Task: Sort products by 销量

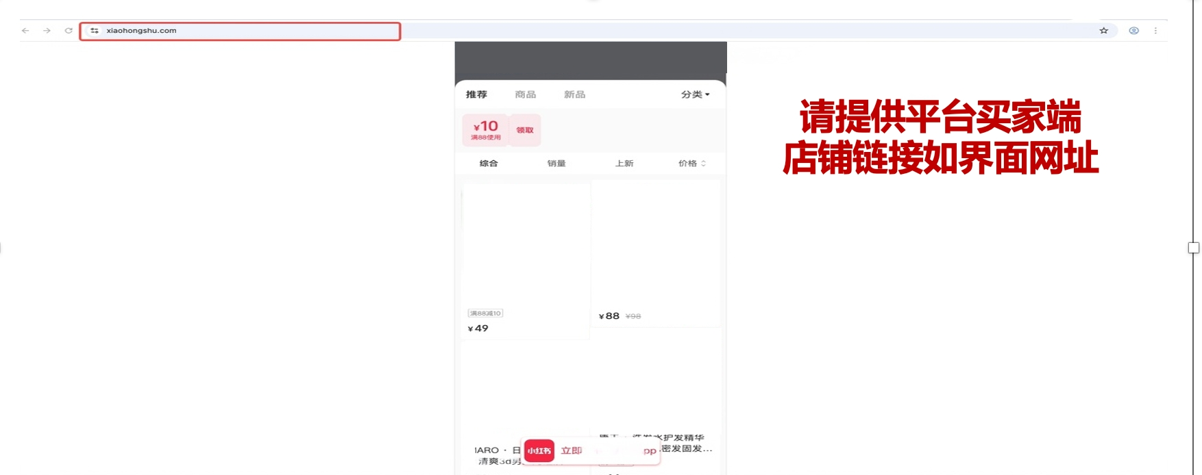Action: [x=556, y=164]
